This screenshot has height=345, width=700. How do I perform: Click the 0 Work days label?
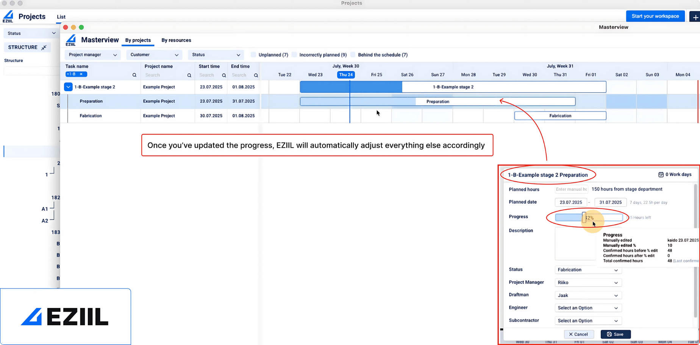[678, 175]
